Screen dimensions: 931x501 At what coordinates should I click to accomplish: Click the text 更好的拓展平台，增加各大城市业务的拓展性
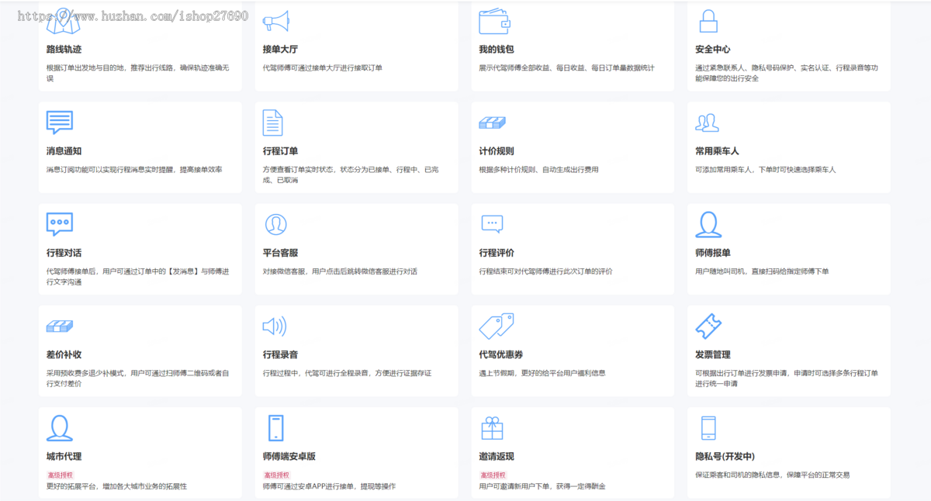pos(116,486)
